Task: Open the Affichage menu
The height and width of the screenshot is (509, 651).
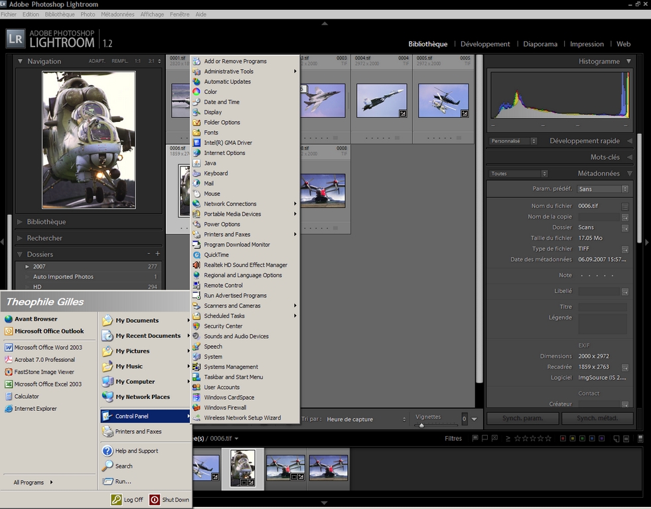Action: click(x=152, y=14)
